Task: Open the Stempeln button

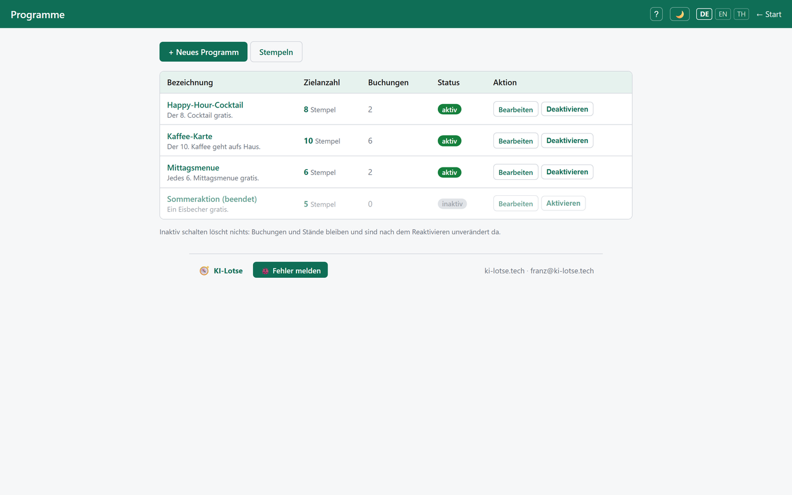Action: coord(276,52)
